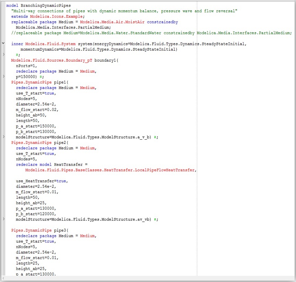Expand the boundary1 annotation fold marker
296x282 pixels.
pyautogui.click(x=3, y=76)
